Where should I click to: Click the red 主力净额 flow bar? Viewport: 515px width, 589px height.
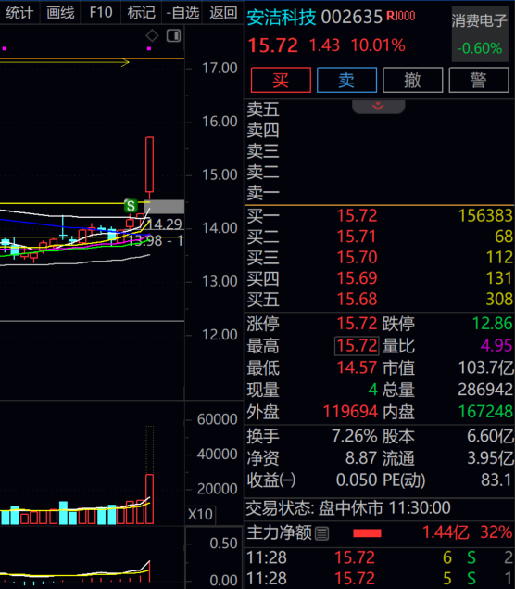(367, 533)
